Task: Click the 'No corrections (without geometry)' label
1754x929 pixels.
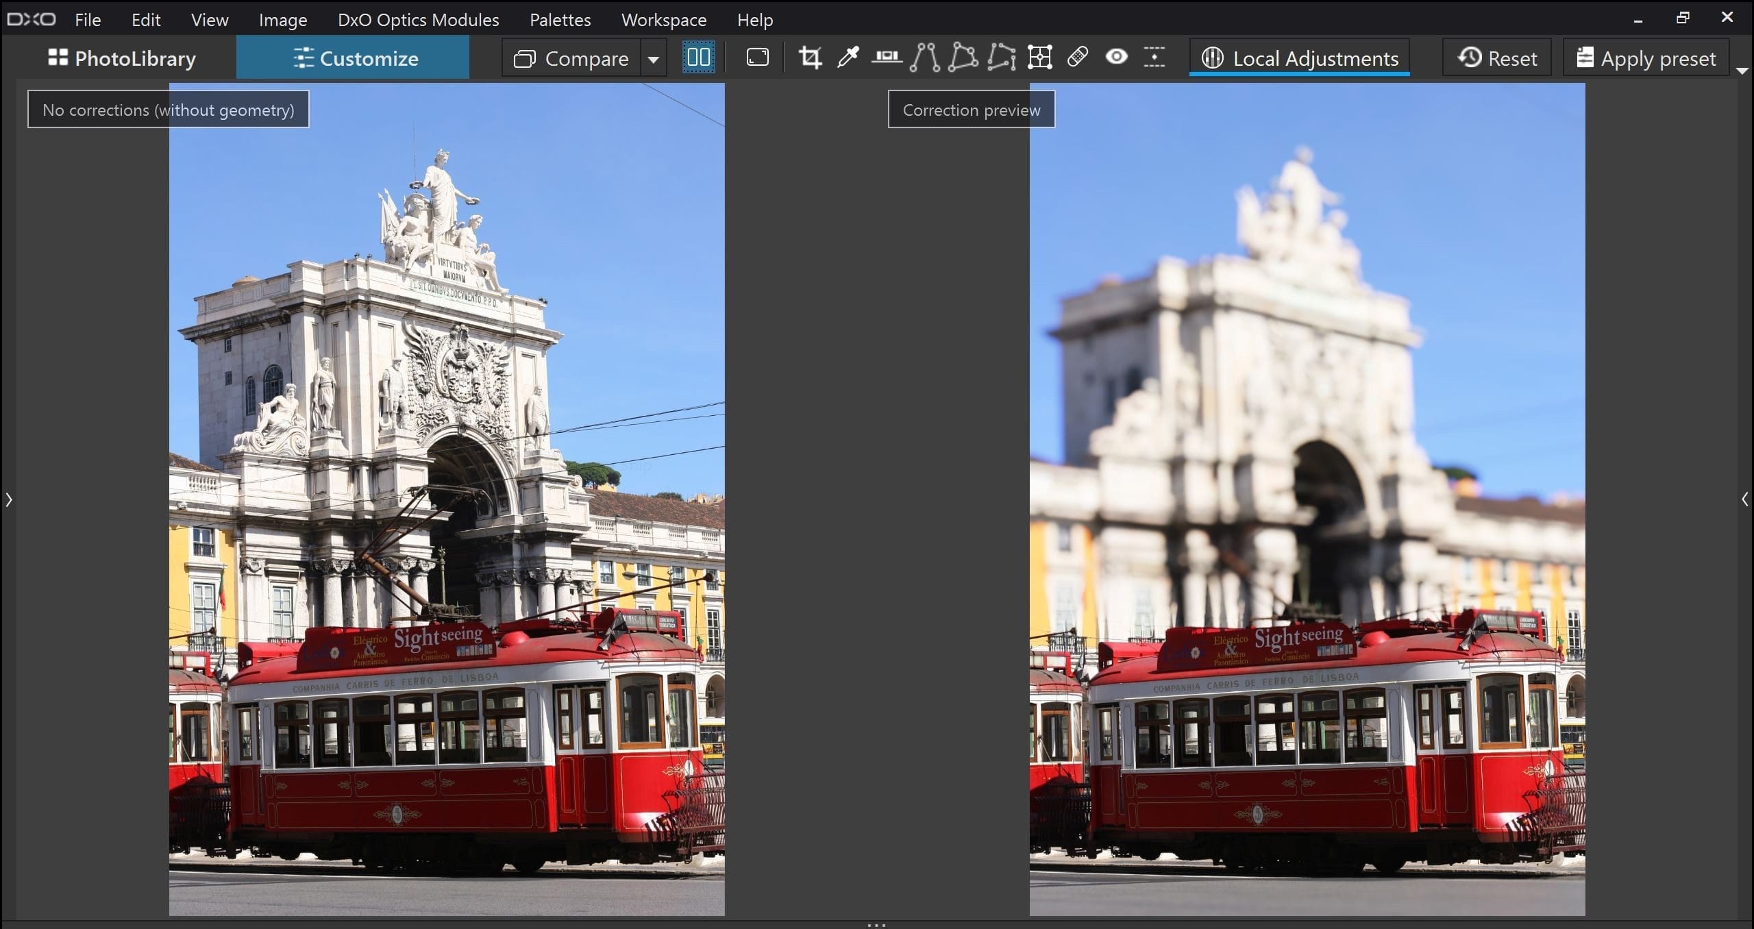Action: (169, 110)
